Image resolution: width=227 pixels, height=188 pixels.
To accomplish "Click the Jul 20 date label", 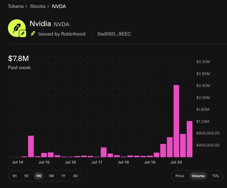I will pyautogui.click(x=176, y=162).
